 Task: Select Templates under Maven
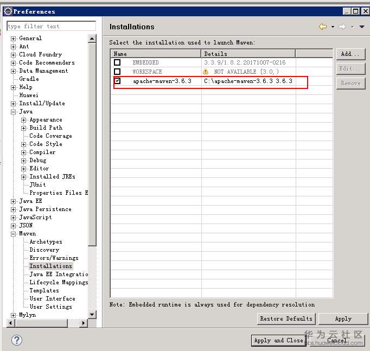point(44,290)
